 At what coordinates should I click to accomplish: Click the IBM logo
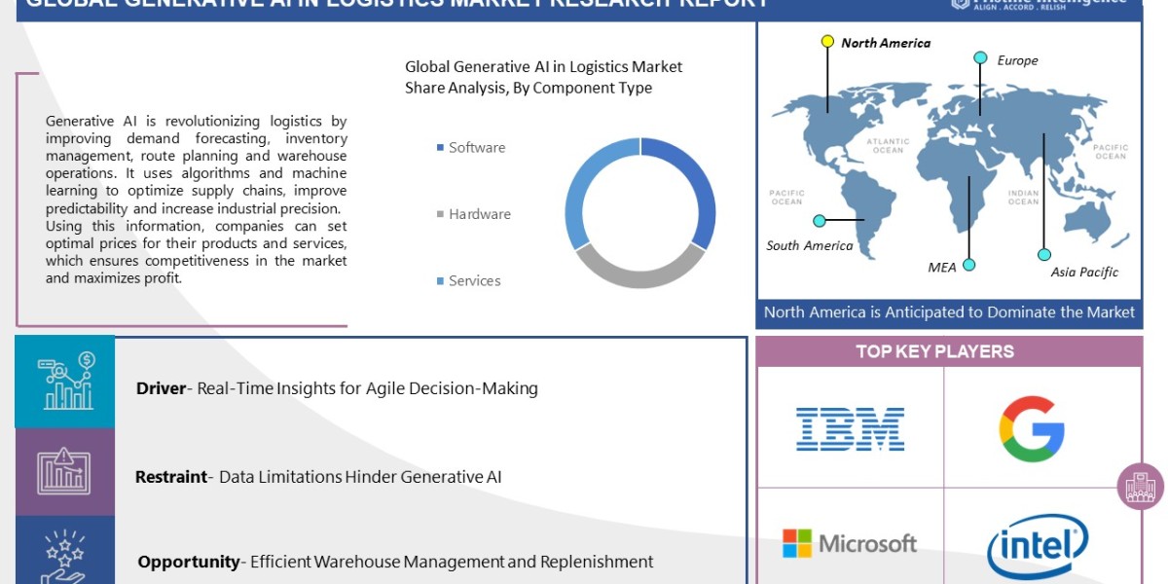click(x=850, y=429)
